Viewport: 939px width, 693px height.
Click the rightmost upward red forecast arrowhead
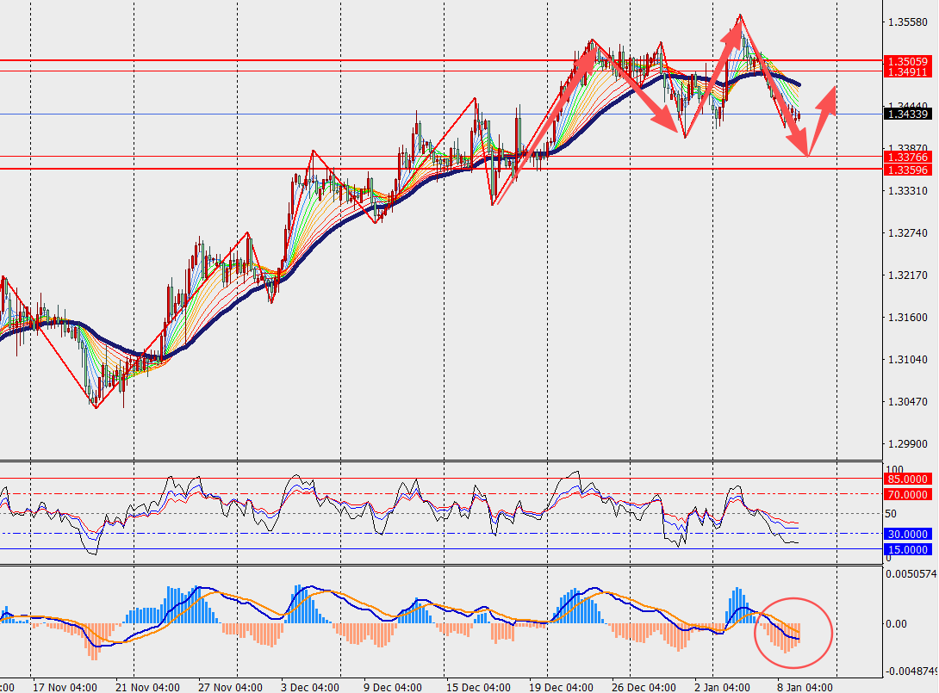click(829, 96)
